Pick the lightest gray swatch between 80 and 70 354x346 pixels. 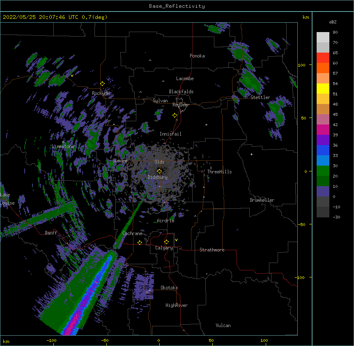[x=323, y=37]
